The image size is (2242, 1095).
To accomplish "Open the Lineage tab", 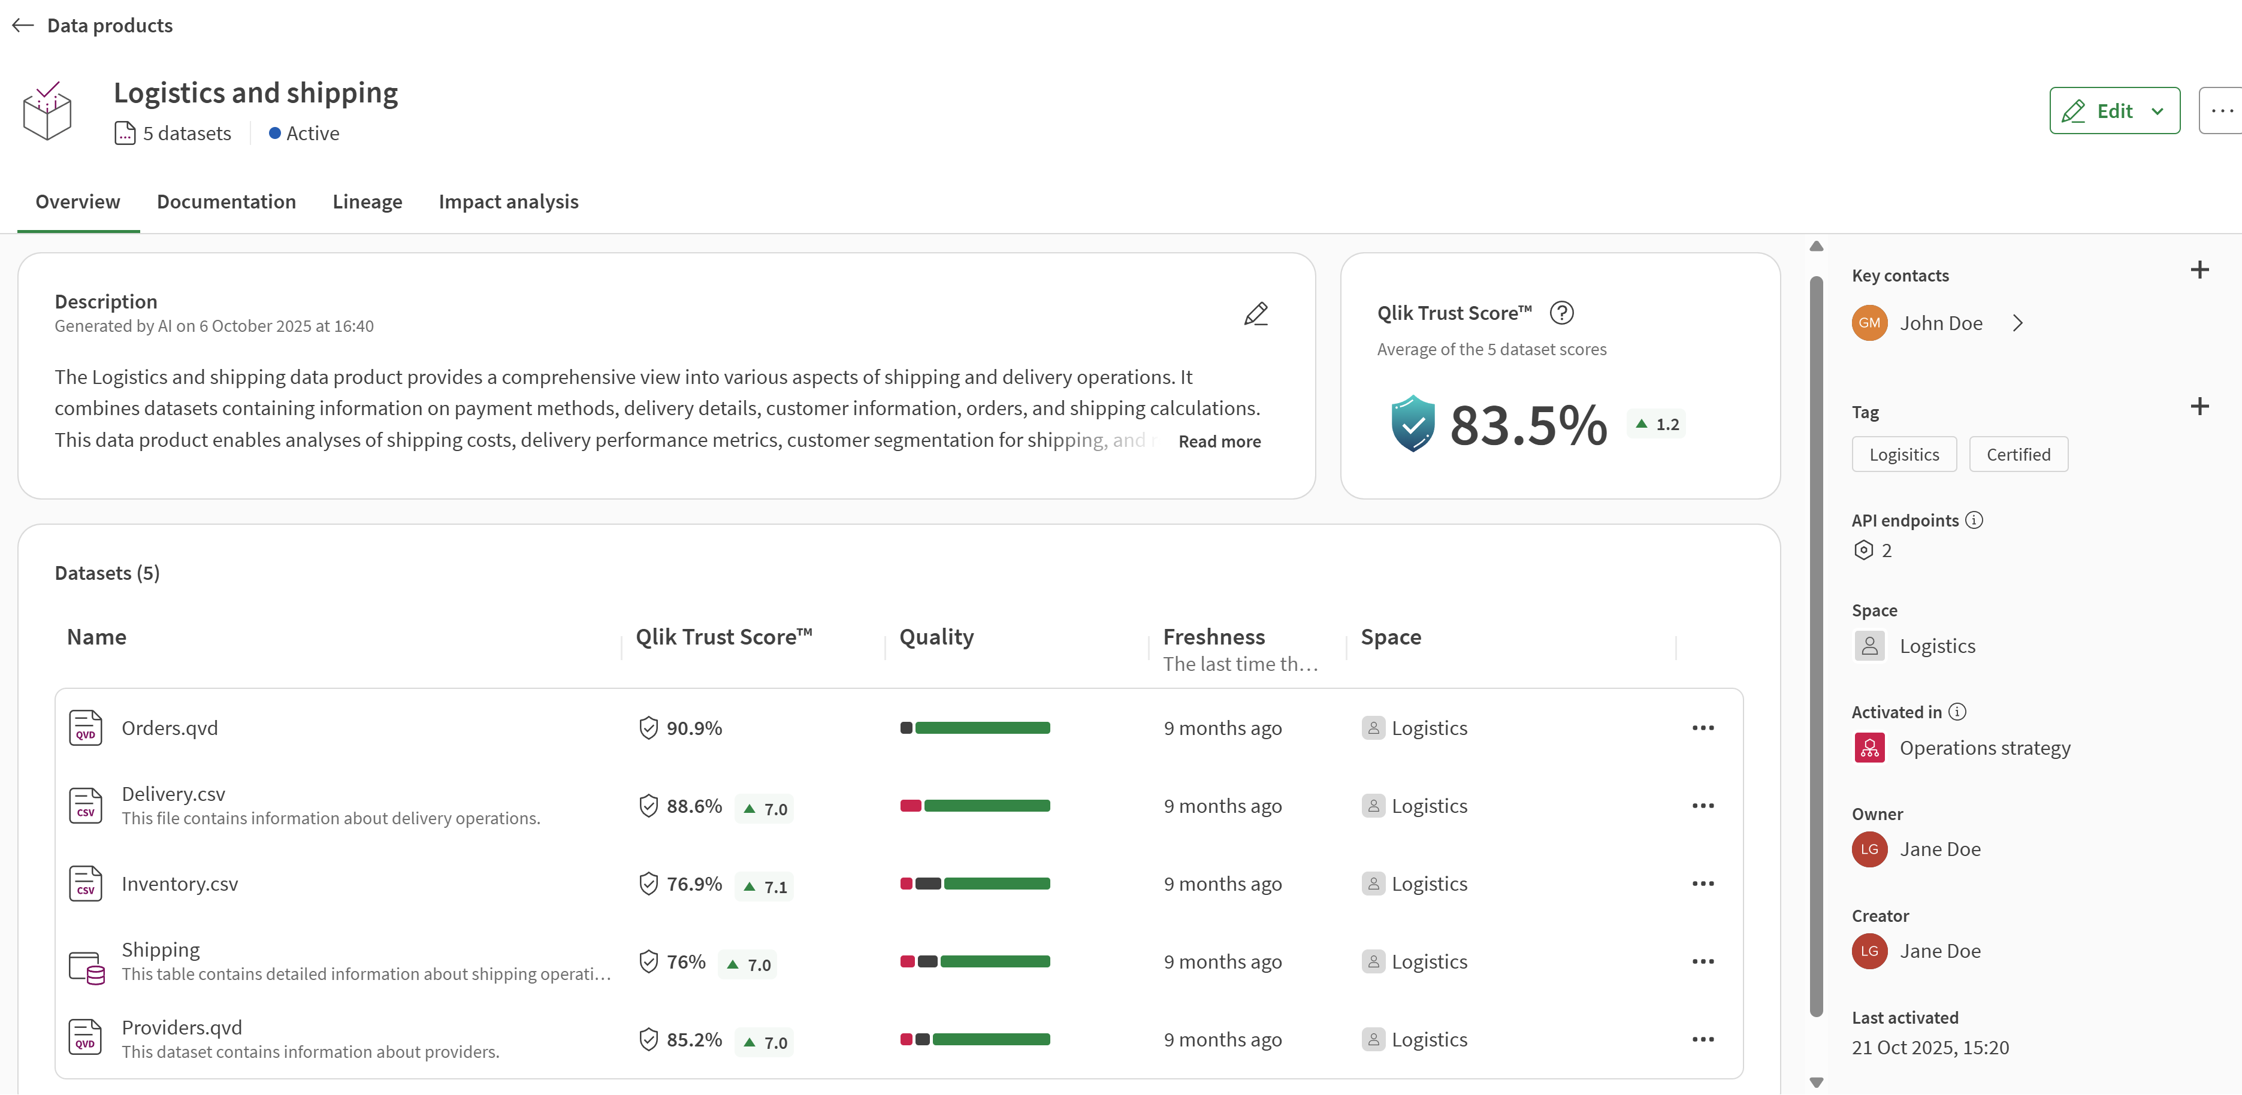I will point(367,202).
